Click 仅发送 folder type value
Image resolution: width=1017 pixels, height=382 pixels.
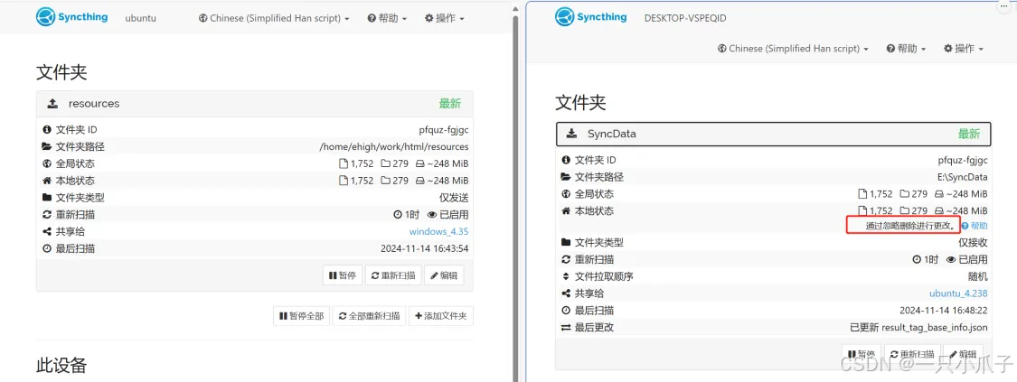pos(454,198)
